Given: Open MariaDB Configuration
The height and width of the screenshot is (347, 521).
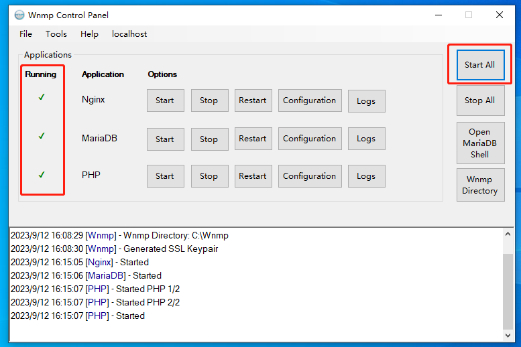Looking at the screenshot, I should (x=310, y=139).
